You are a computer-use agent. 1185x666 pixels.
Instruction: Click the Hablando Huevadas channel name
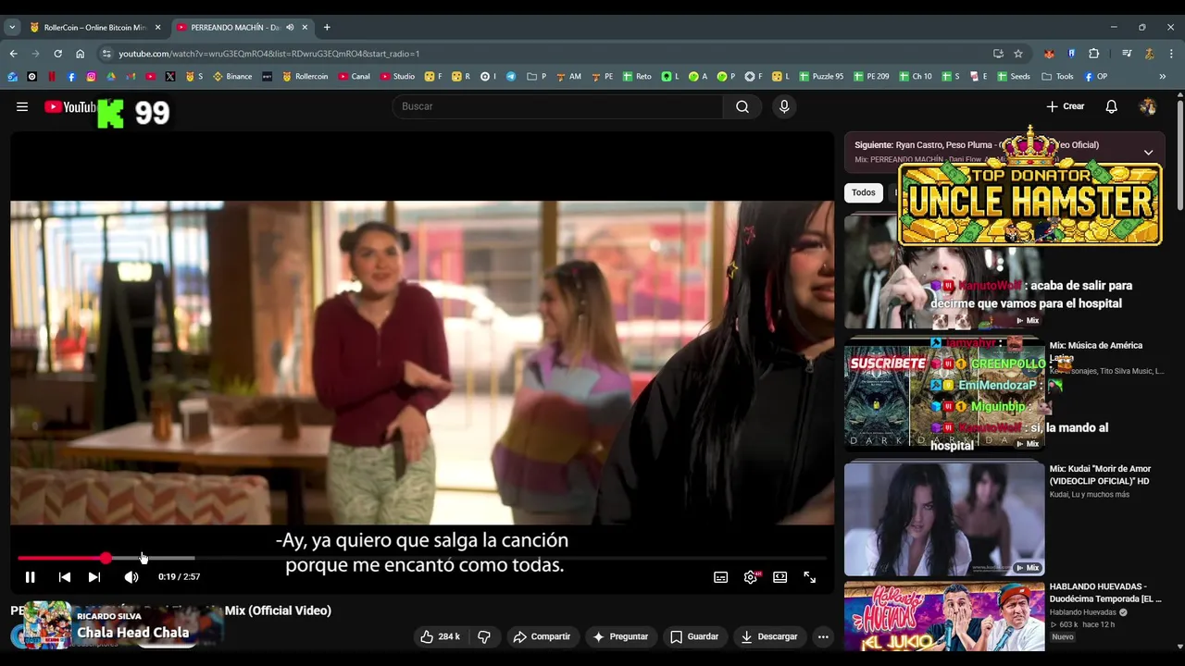[x=1083, y=612]
